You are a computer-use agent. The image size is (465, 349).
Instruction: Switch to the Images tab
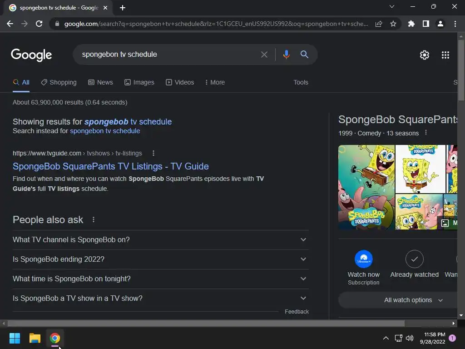click(139, 83)
